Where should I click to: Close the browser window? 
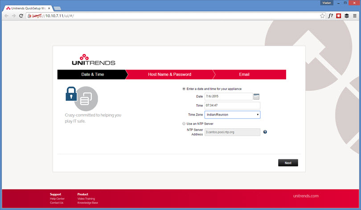coord(354,3)
